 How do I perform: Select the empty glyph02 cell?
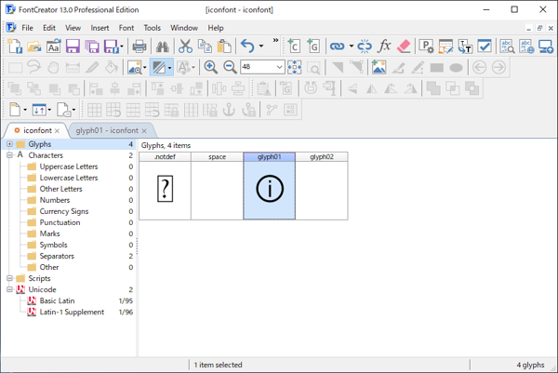[x=322, y=186]
